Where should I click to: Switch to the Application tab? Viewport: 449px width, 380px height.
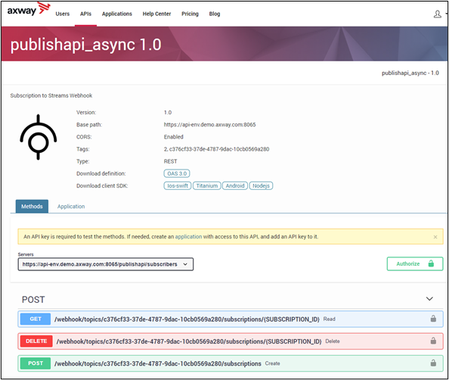coord(71,207)
